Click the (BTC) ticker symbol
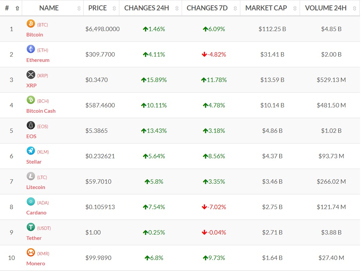The image size is (361, 271). [x=43, y=25]
